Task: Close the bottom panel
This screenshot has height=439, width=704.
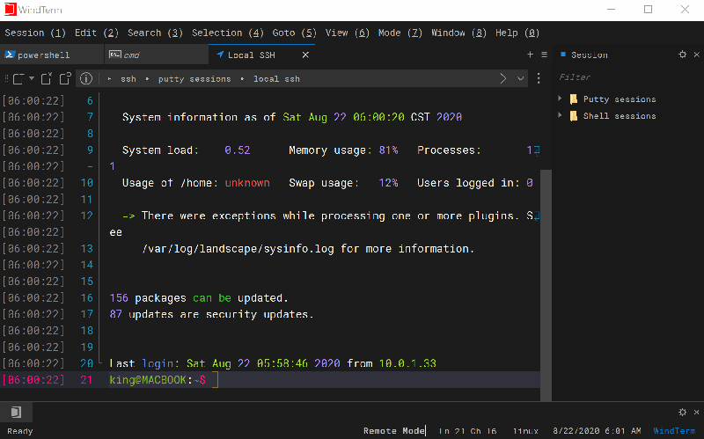Action: (697, 412)
